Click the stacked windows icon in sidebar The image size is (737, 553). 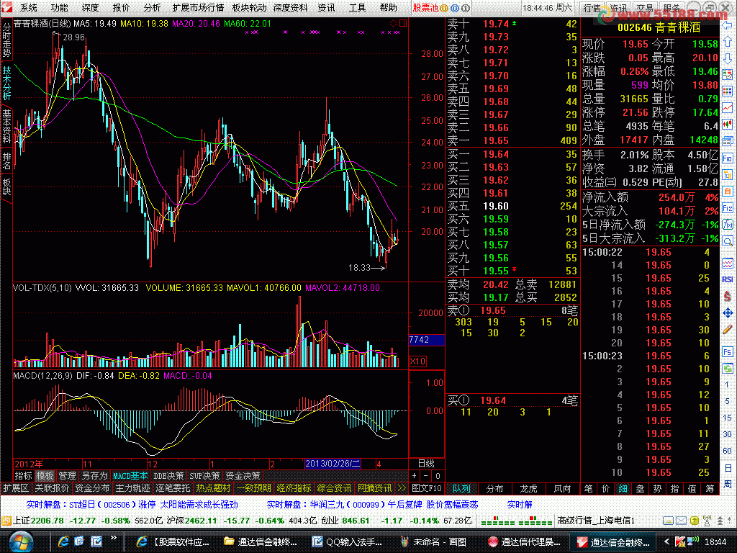pos(728,141)
